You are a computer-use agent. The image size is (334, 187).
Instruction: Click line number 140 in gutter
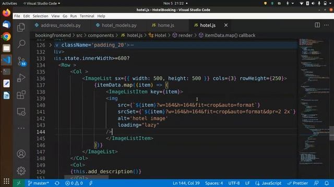41,105
